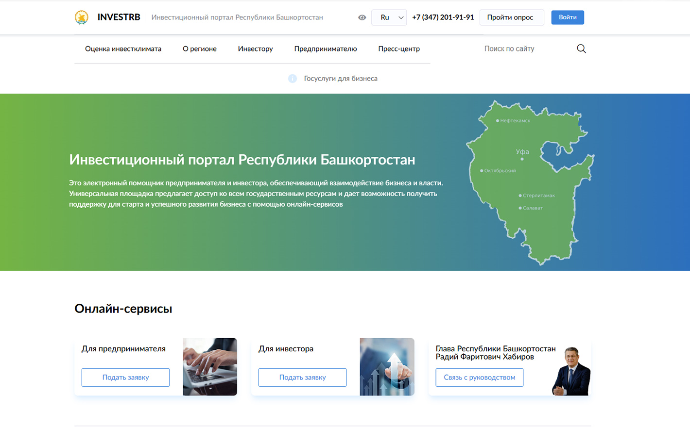690x427 pixels.
Task: Toggle the accessibility eye icon
Action: [x=362, y=17]
